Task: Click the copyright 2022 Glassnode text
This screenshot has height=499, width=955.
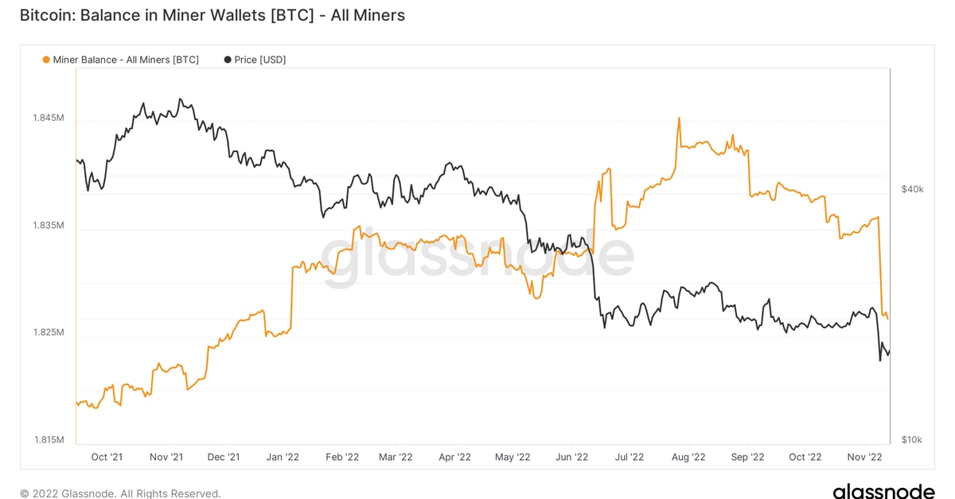Action: click(x=120, y=493)
